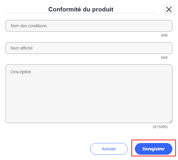
Task: Click the Conformité du produit title
Action: tap(81, 9)
